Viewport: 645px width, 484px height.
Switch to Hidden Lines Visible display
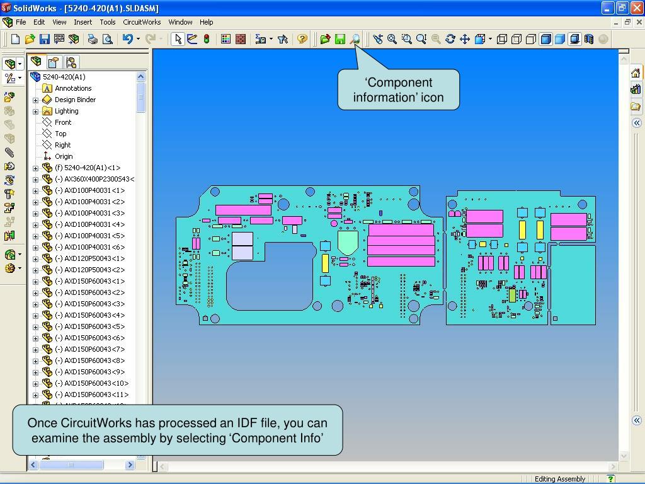[x=517, y=39]
